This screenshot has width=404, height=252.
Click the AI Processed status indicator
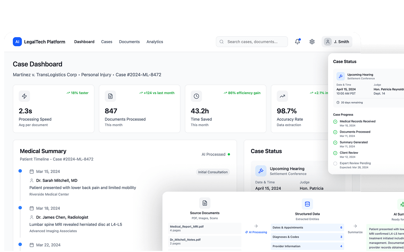pos(216,154)
